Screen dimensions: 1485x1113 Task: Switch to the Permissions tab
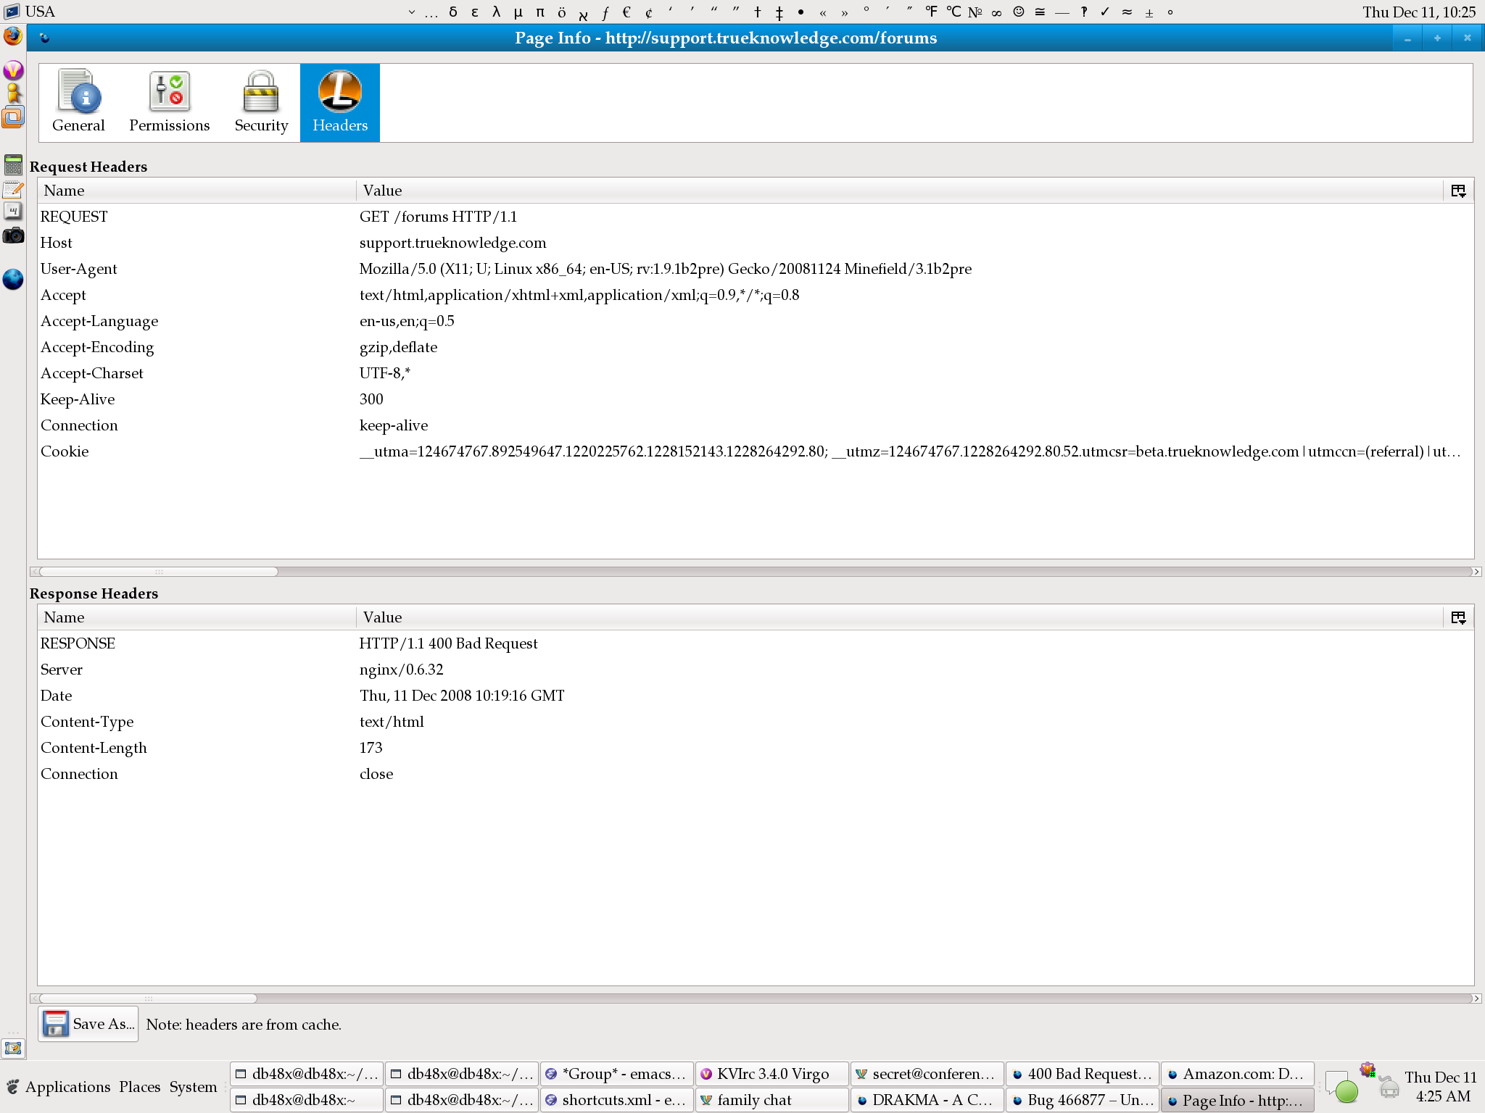(169, 102)
